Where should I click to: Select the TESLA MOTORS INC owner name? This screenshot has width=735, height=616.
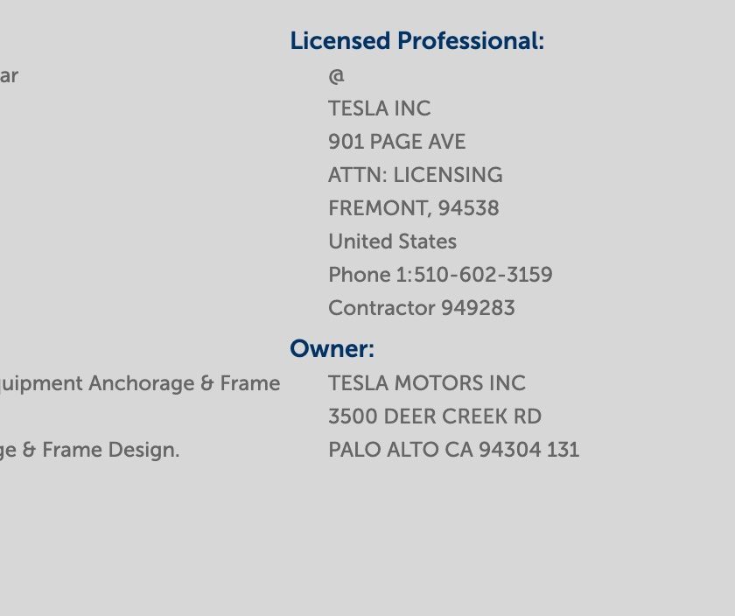click(427, 383)
